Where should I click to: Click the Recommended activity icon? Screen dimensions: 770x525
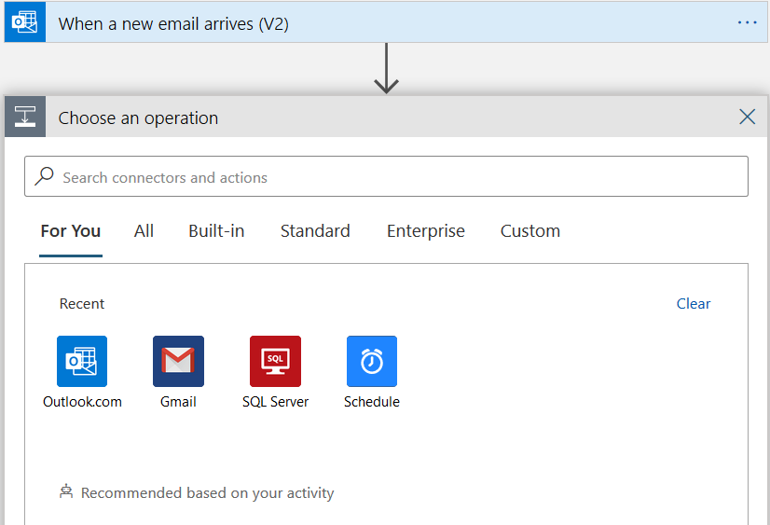coord(66,491)
